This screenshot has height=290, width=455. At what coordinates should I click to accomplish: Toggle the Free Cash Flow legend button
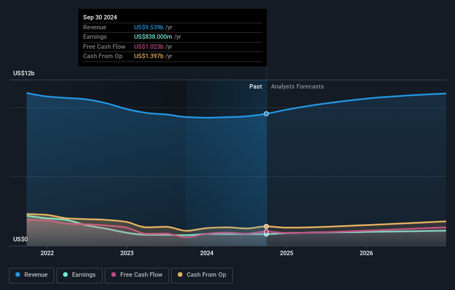coord(137,275)
